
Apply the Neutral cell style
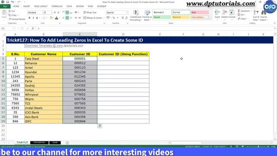pos(181,17)
